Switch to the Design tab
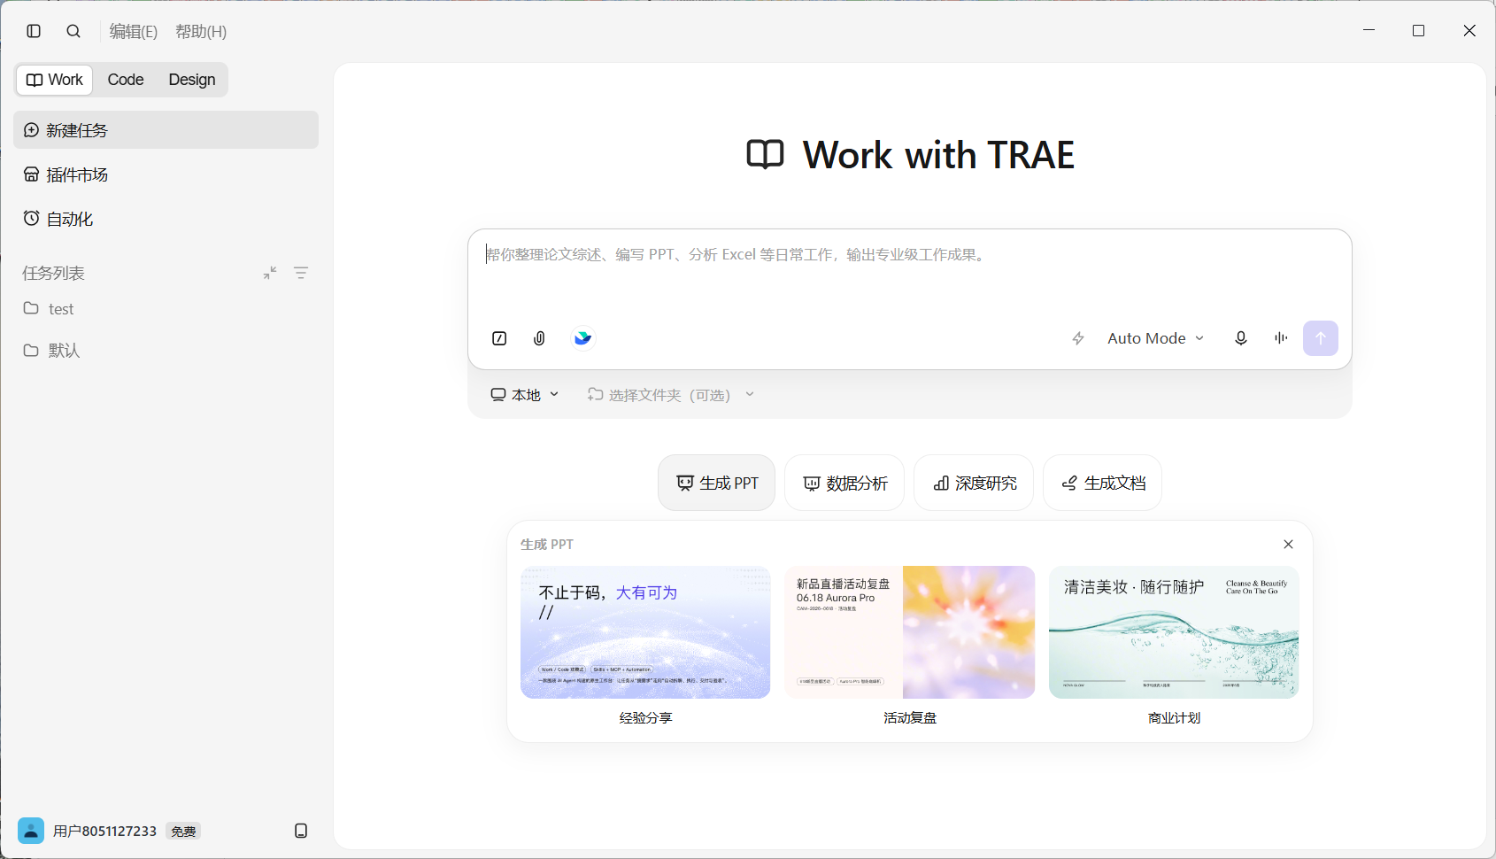This screenshot has height=859, width=1496. click(x=192, y=80)
